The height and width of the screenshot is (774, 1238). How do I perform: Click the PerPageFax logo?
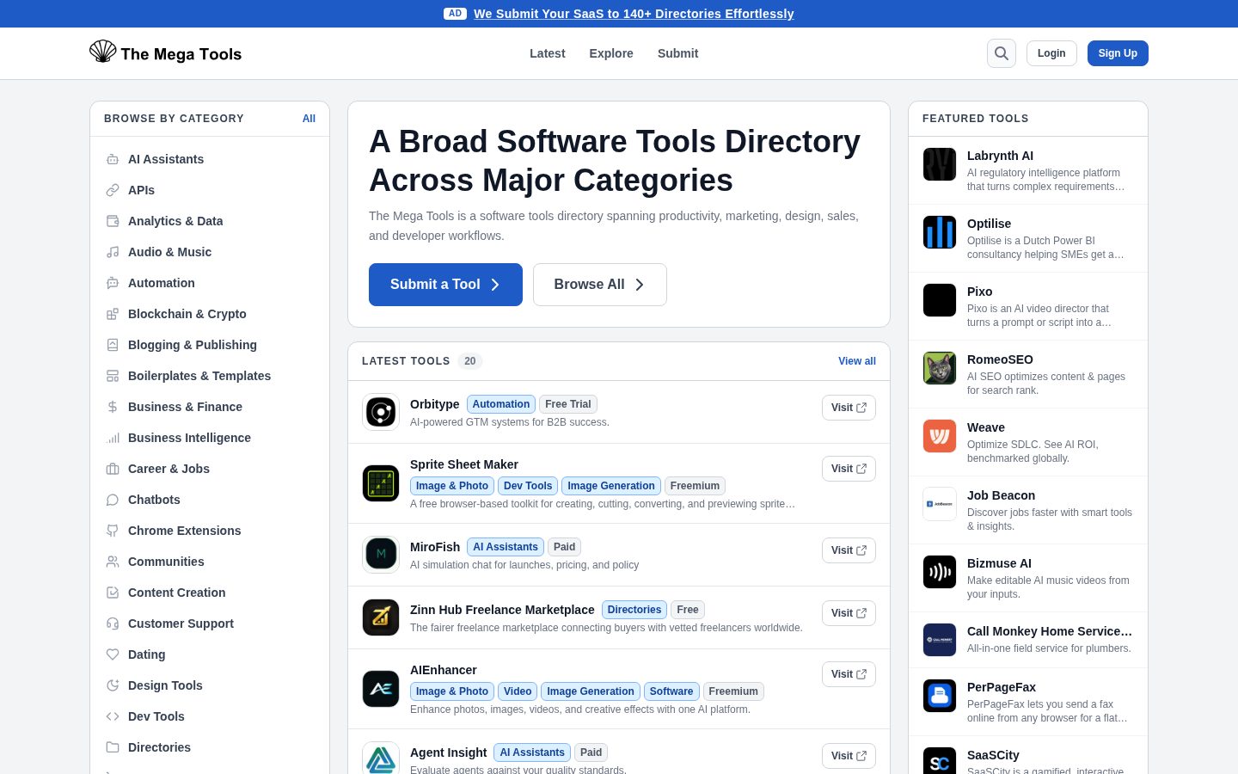click(940, 696)
